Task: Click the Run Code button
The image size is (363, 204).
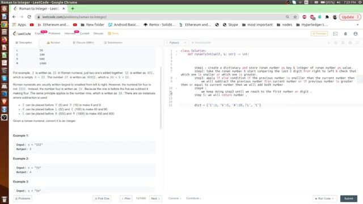Action: [324, 198]
